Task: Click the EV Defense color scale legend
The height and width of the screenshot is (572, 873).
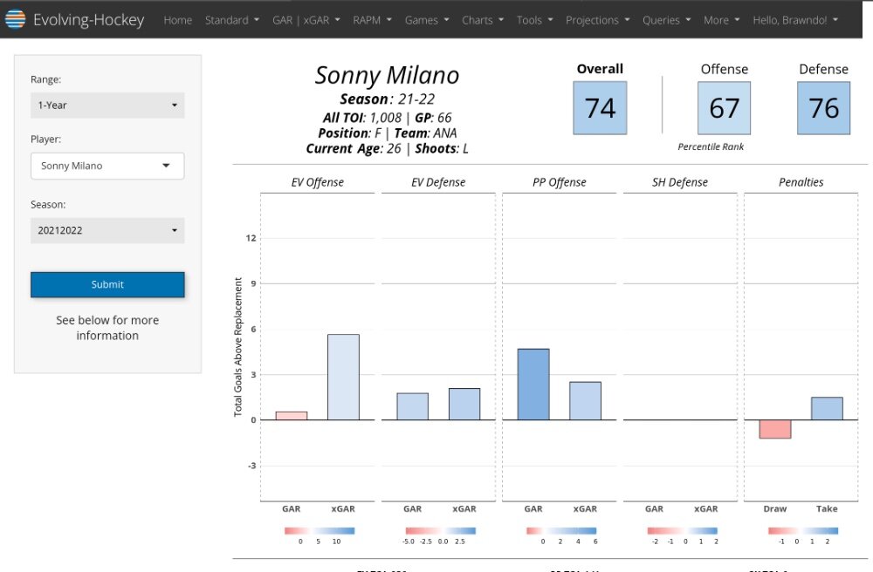Action: tap(440, 531)
